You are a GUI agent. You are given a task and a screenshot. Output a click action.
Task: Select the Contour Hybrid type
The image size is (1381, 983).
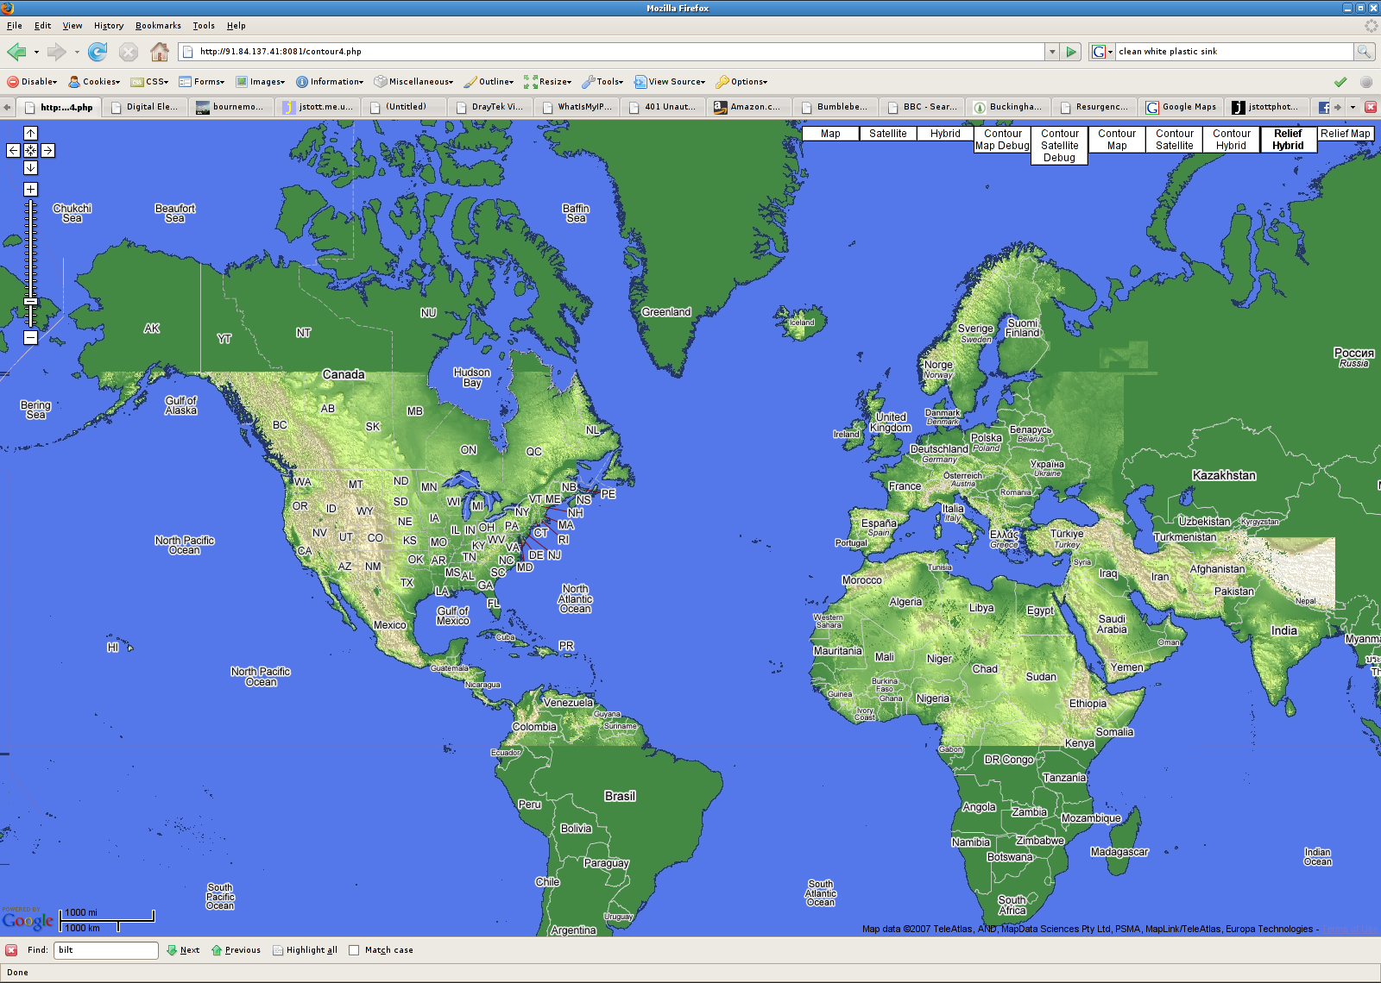pos(1232,140)
